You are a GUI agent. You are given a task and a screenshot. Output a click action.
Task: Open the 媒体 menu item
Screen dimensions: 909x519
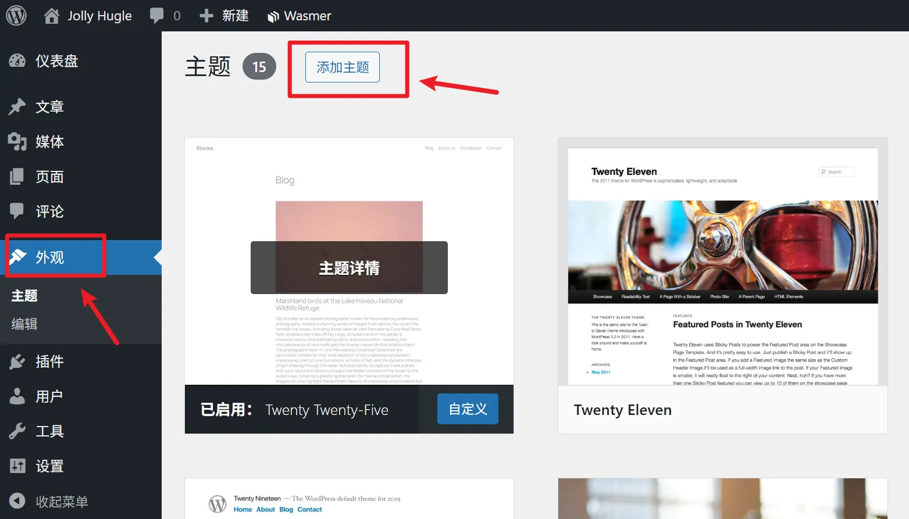(x=81, y=142)
